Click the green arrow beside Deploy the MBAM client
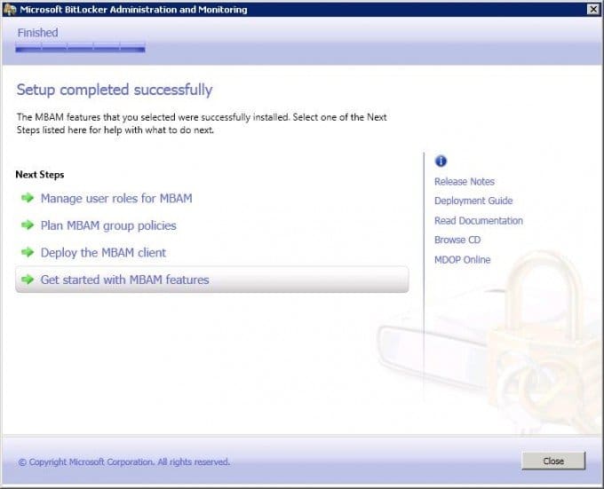 pyautogui.click(x=28, y=252)
